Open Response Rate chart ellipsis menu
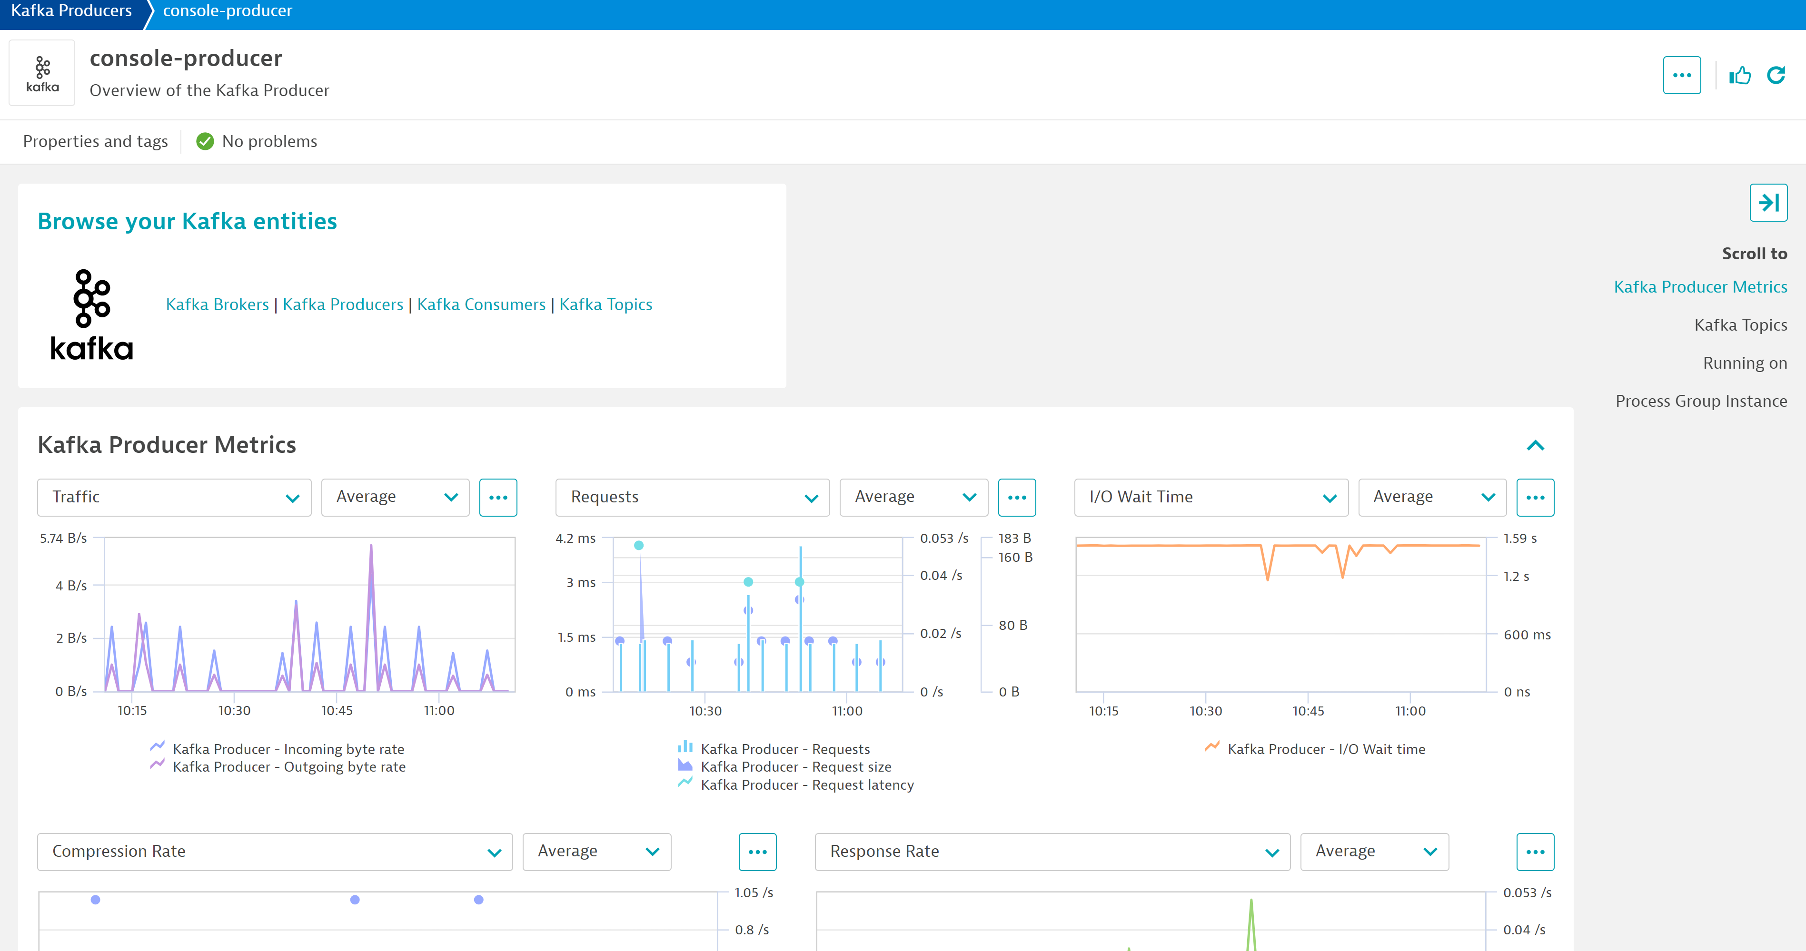 tap(1535, 852)
